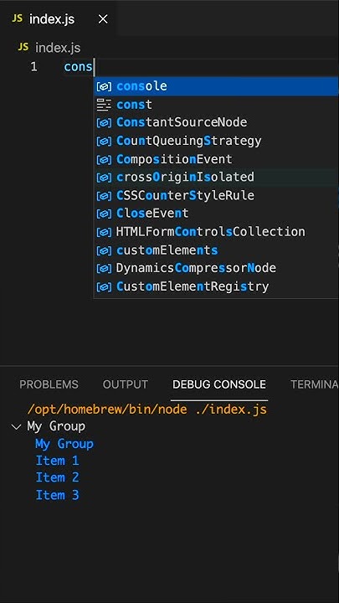Open the TERMINAL panel tab
The width and height of the screenshot is (339, 603).
pos(315,384)
